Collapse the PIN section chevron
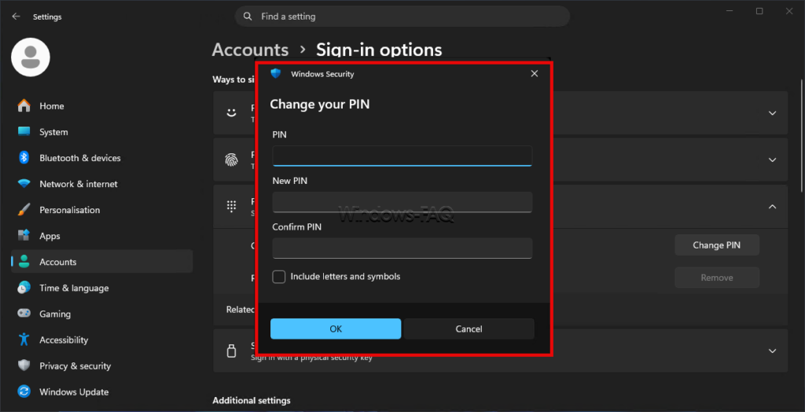This screenshot has width=805, height=412. pos(772,207)
